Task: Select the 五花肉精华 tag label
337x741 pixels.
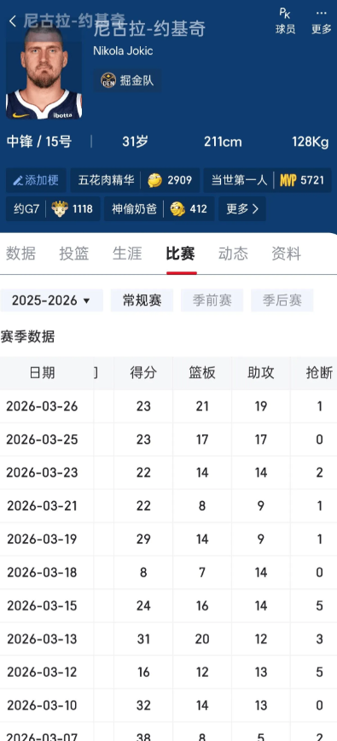Action: tap(106, 180)
